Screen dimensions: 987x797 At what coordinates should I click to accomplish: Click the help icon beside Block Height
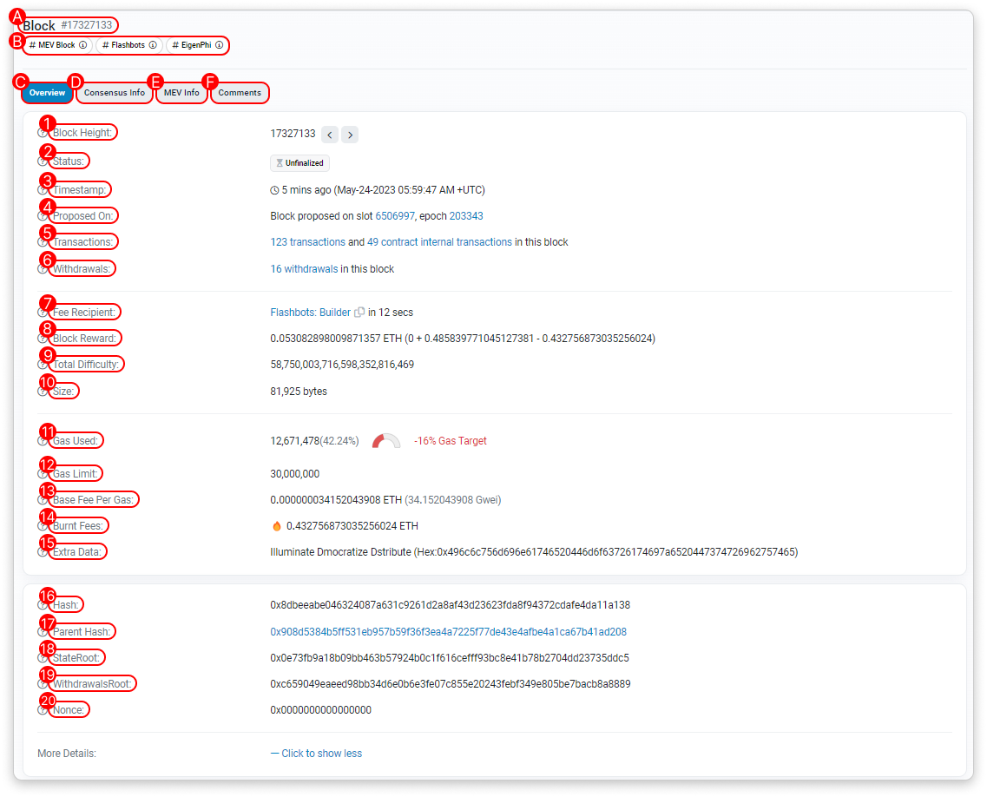tap(43, 134)
